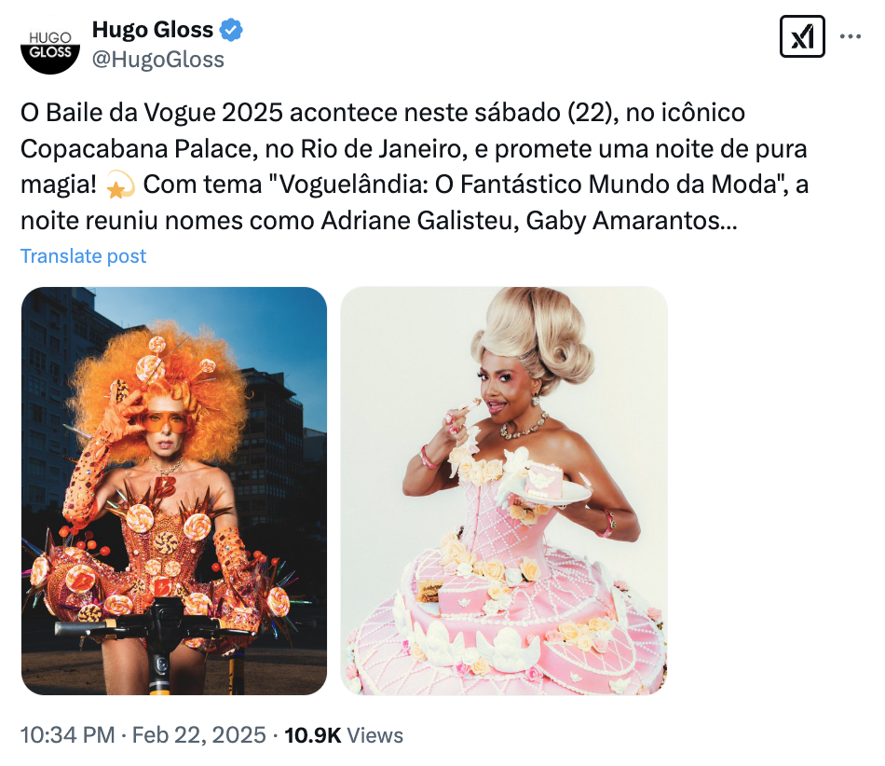The height and width of the screenshot is (766, 885).
Task: Click the Hugo Gloss profile avatar
Action: [50, 46]
